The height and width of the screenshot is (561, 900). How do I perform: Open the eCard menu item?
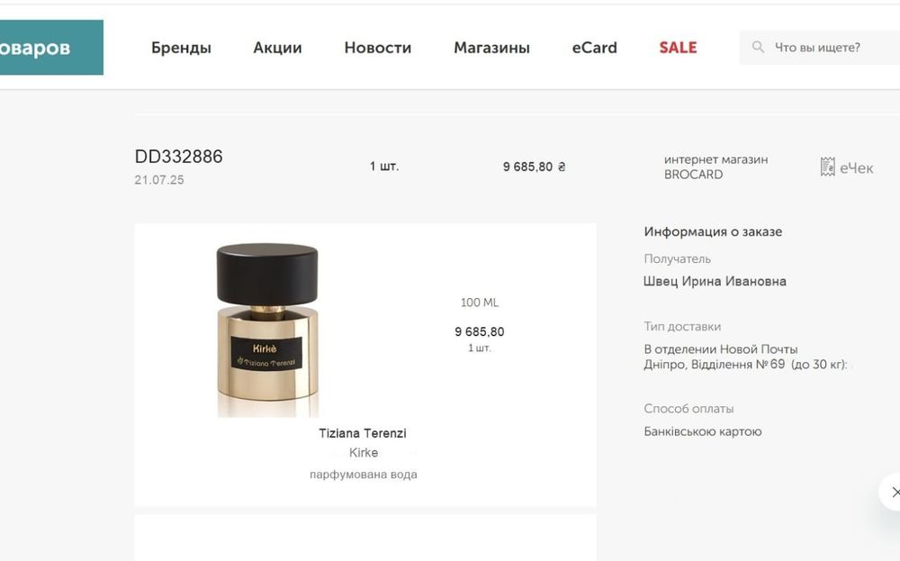coord(595,48)
